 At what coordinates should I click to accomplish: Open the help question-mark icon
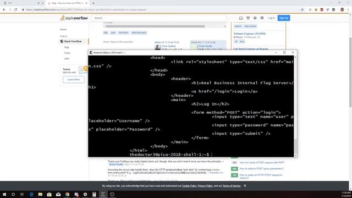tap(255, 18)
